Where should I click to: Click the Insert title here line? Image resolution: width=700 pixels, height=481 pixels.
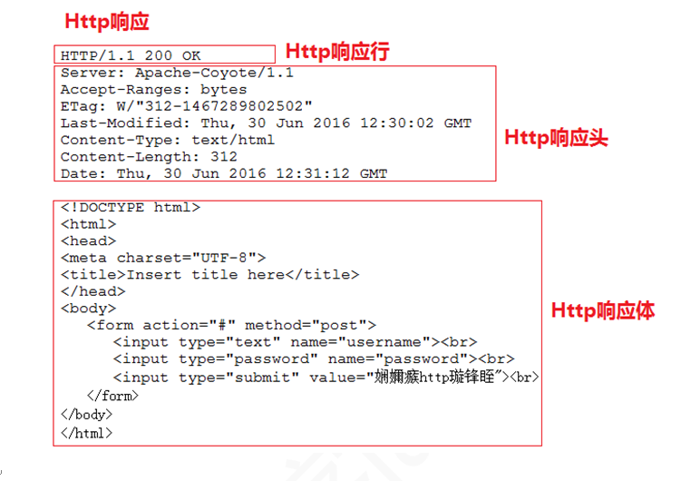209,274
